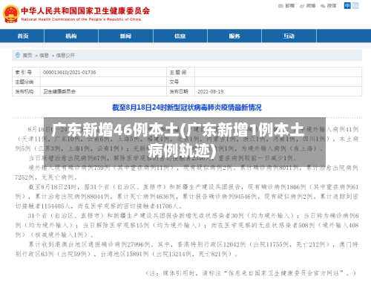Open the 机构 navigation menu item
Screen dimensions: 371x285
pyautogui.click(x=71, y=36)
